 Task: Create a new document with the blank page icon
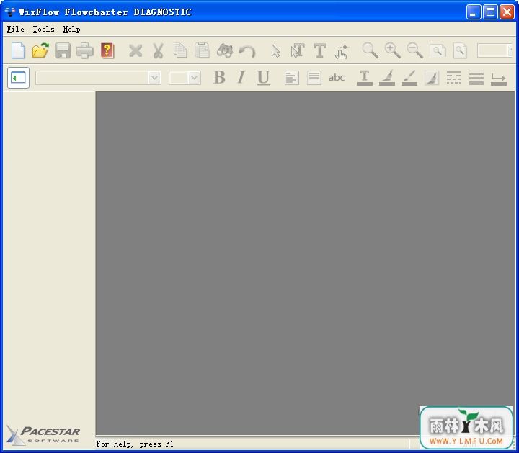(x=18, y=51)
